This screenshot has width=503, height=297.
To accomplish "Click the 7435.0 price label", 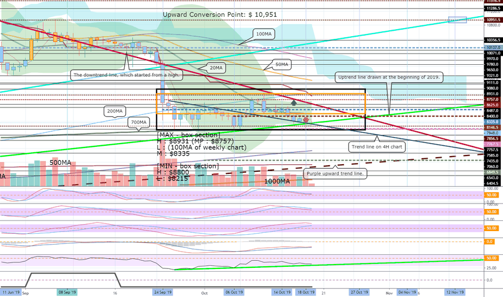I will coord(492,161).
